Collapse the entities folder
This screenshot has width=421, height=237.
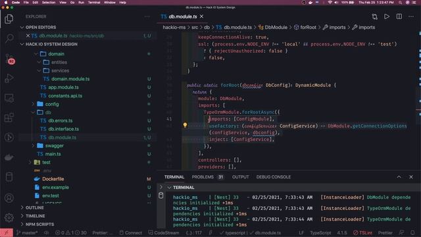(39, 63)
